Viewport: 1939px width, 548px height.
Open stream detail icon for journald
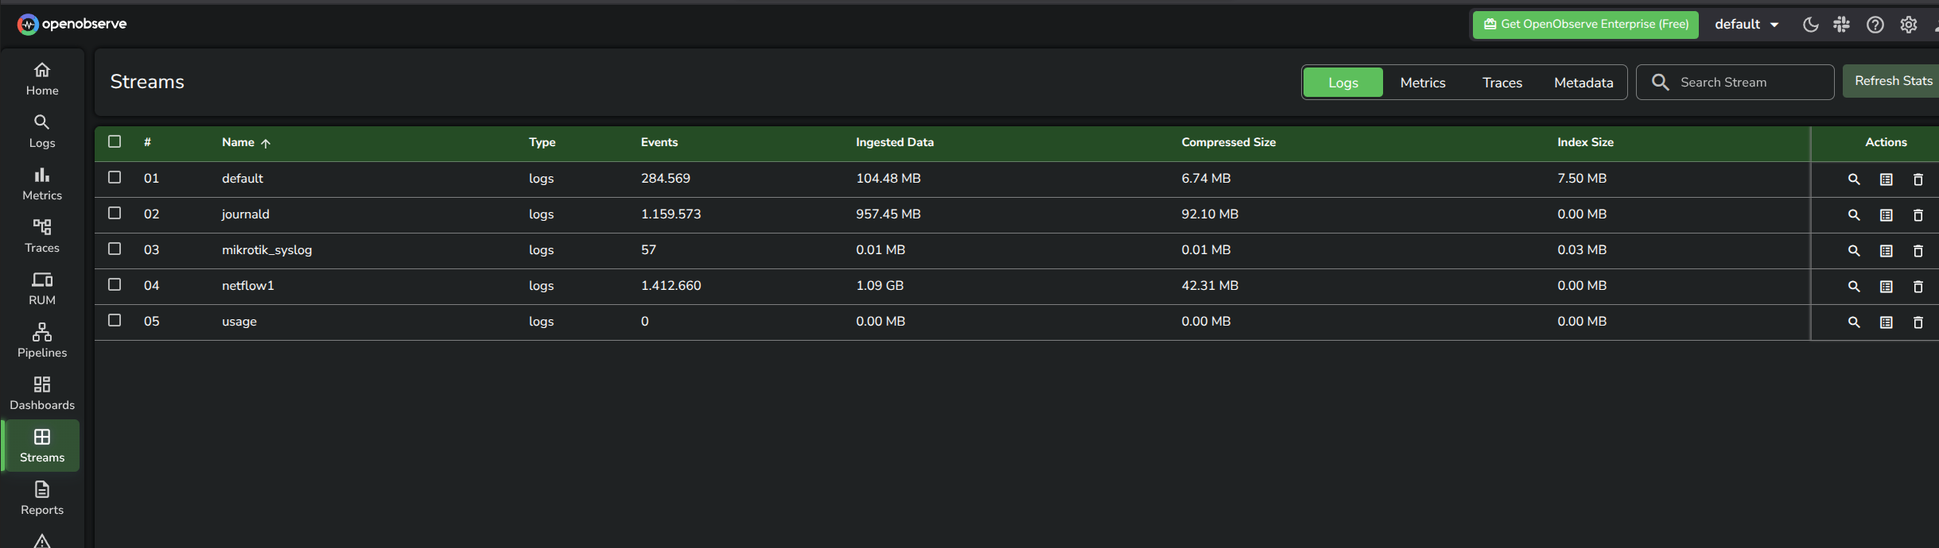click(x=1887, y=215)
